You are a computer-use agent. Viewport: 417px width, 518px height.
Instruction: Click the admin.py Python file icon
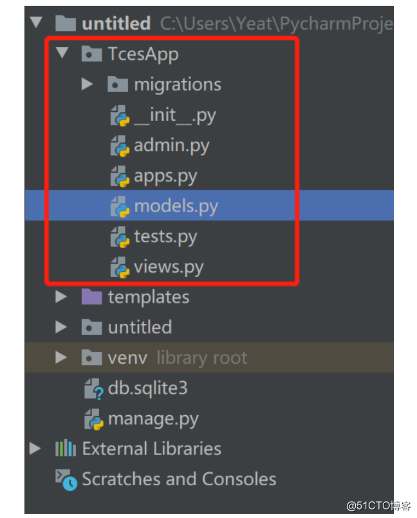pyautogui.click(x=120, y=145)
